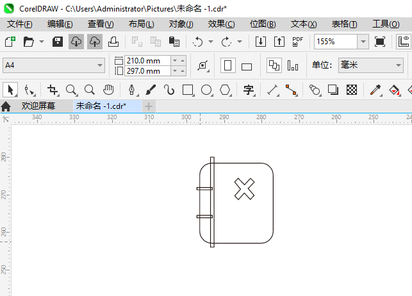Redo the last undone action
This screenshot has height=296, width=412.
click(226, 42)
